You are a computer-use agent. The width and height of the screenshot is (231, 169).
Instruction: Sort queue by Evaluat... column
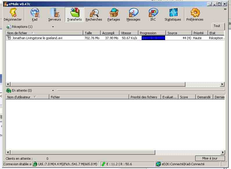coord(169,97)
